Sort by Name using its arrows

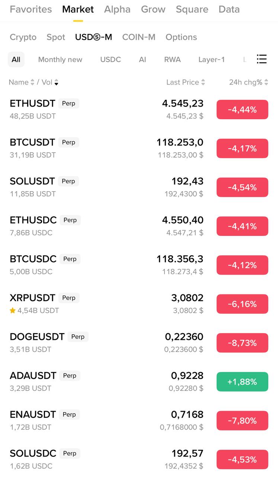(x=32, y=82)
